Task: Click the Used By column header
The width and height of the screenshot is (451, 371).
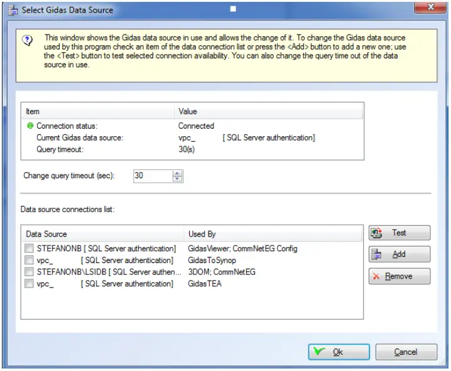Action: coord(273,234)
